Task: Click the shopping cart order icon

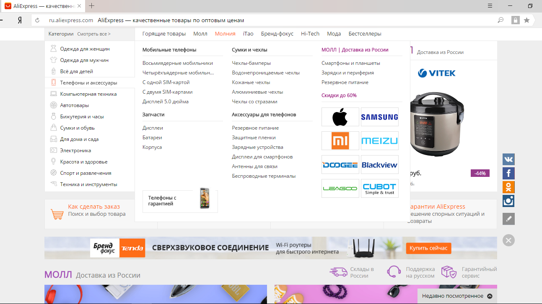Action: click(57, 214)
